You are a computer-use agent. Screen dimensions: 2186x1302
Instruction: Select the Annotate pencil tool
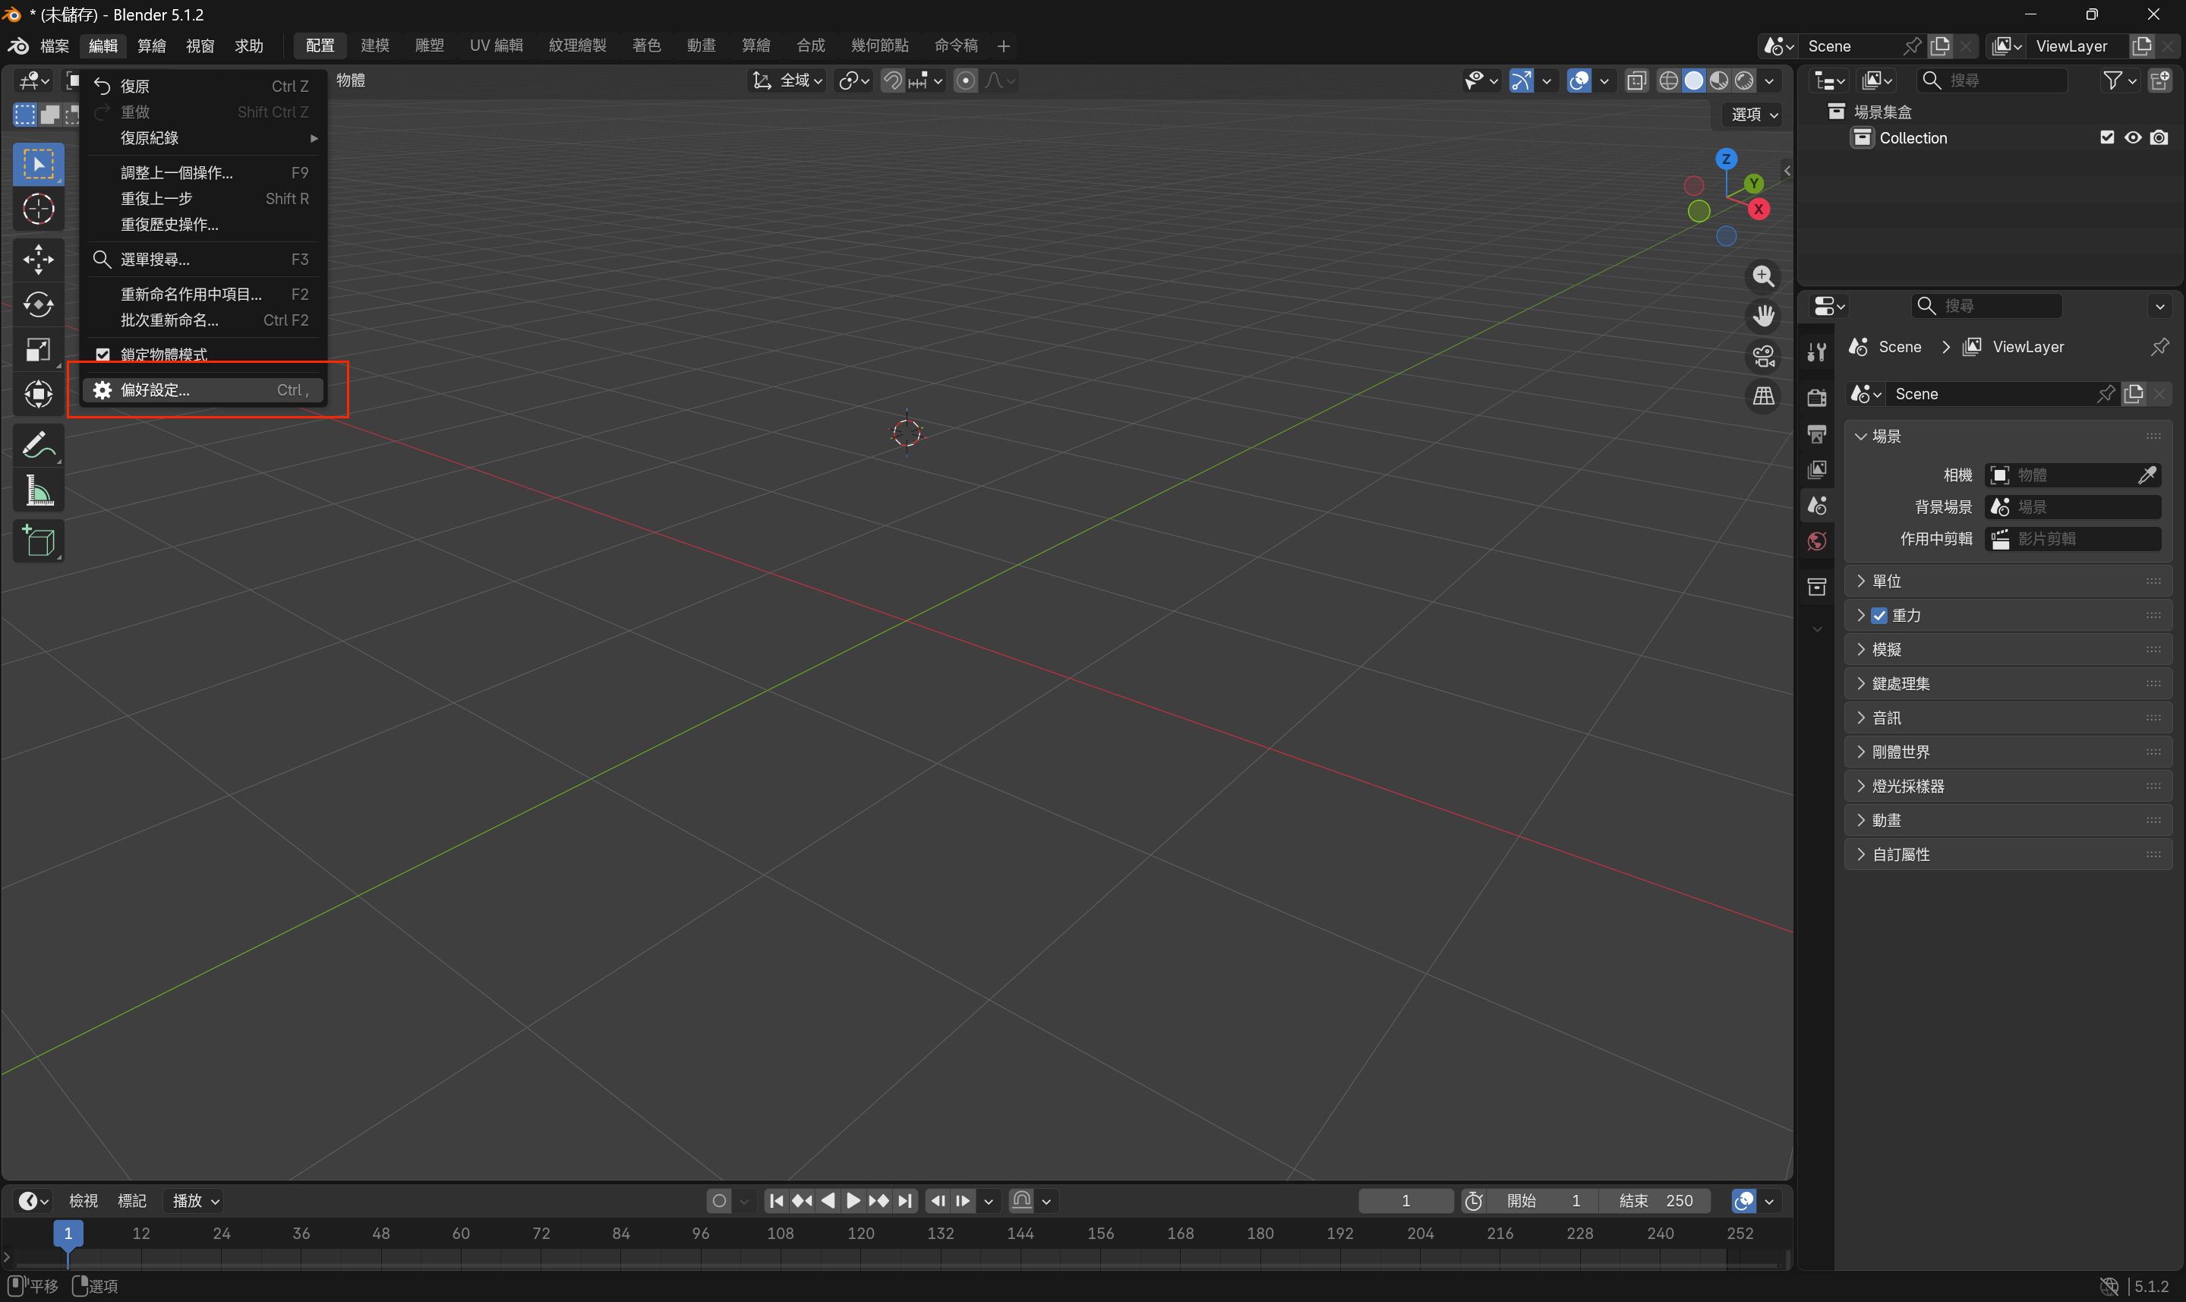click(38, 446)
